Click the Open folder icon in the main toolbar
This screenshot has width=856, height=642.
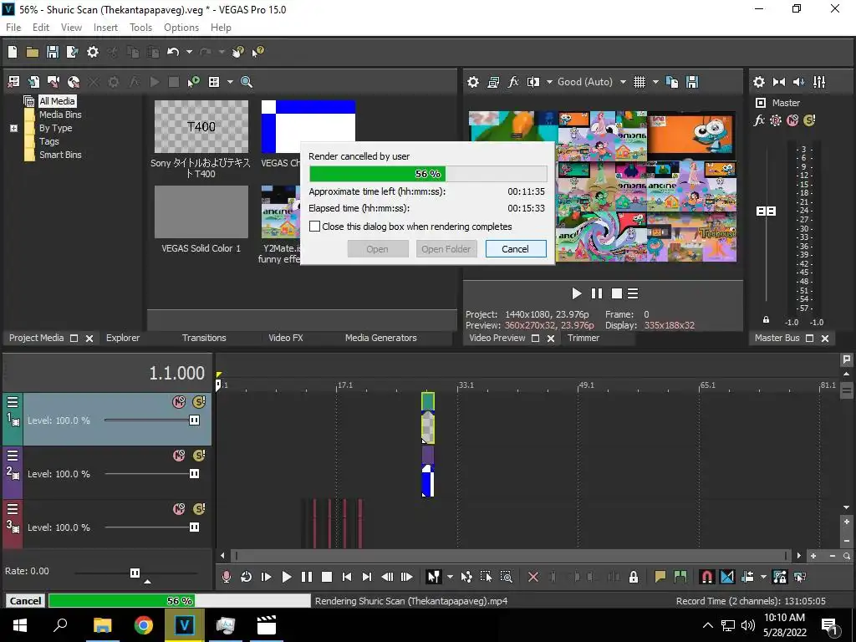[x=33, y=52]
